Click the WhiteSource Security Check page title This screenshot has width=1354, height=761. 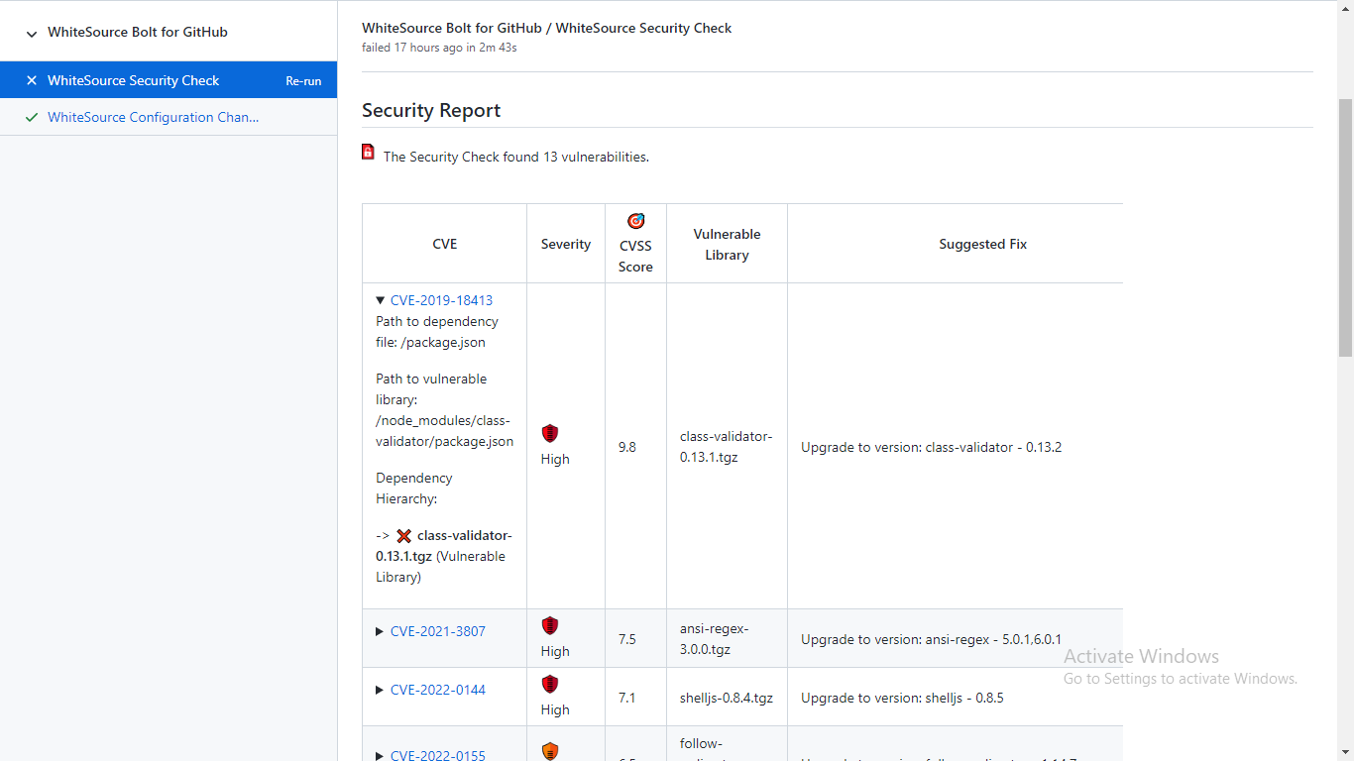546,28
